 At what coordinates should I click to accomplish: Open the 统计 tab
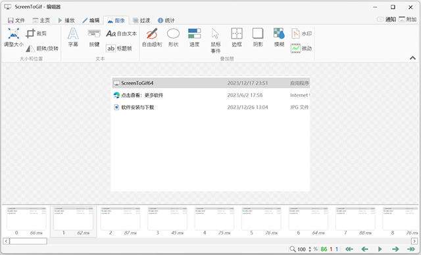pyautogui.click(x=166, y=20)
